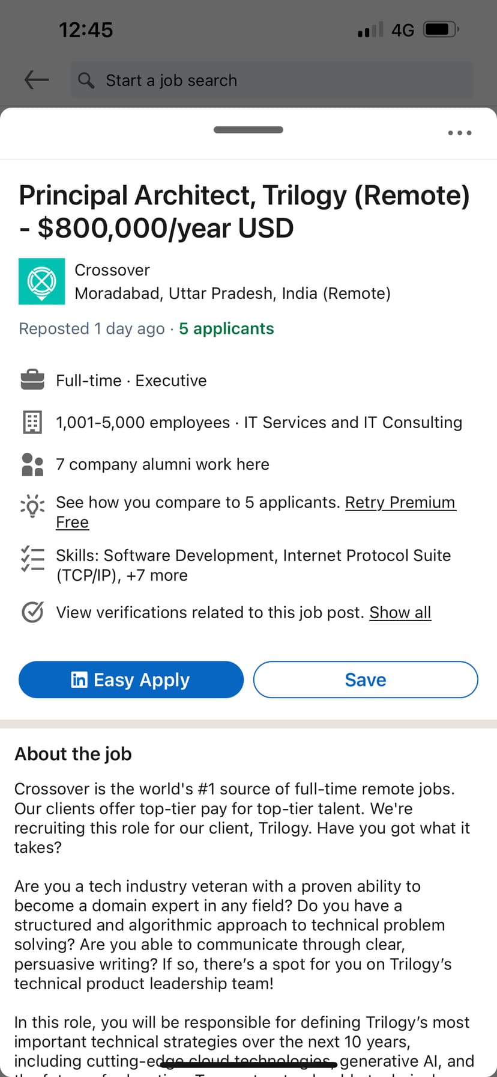Click the Easy Apply button

tap(131, 680)
